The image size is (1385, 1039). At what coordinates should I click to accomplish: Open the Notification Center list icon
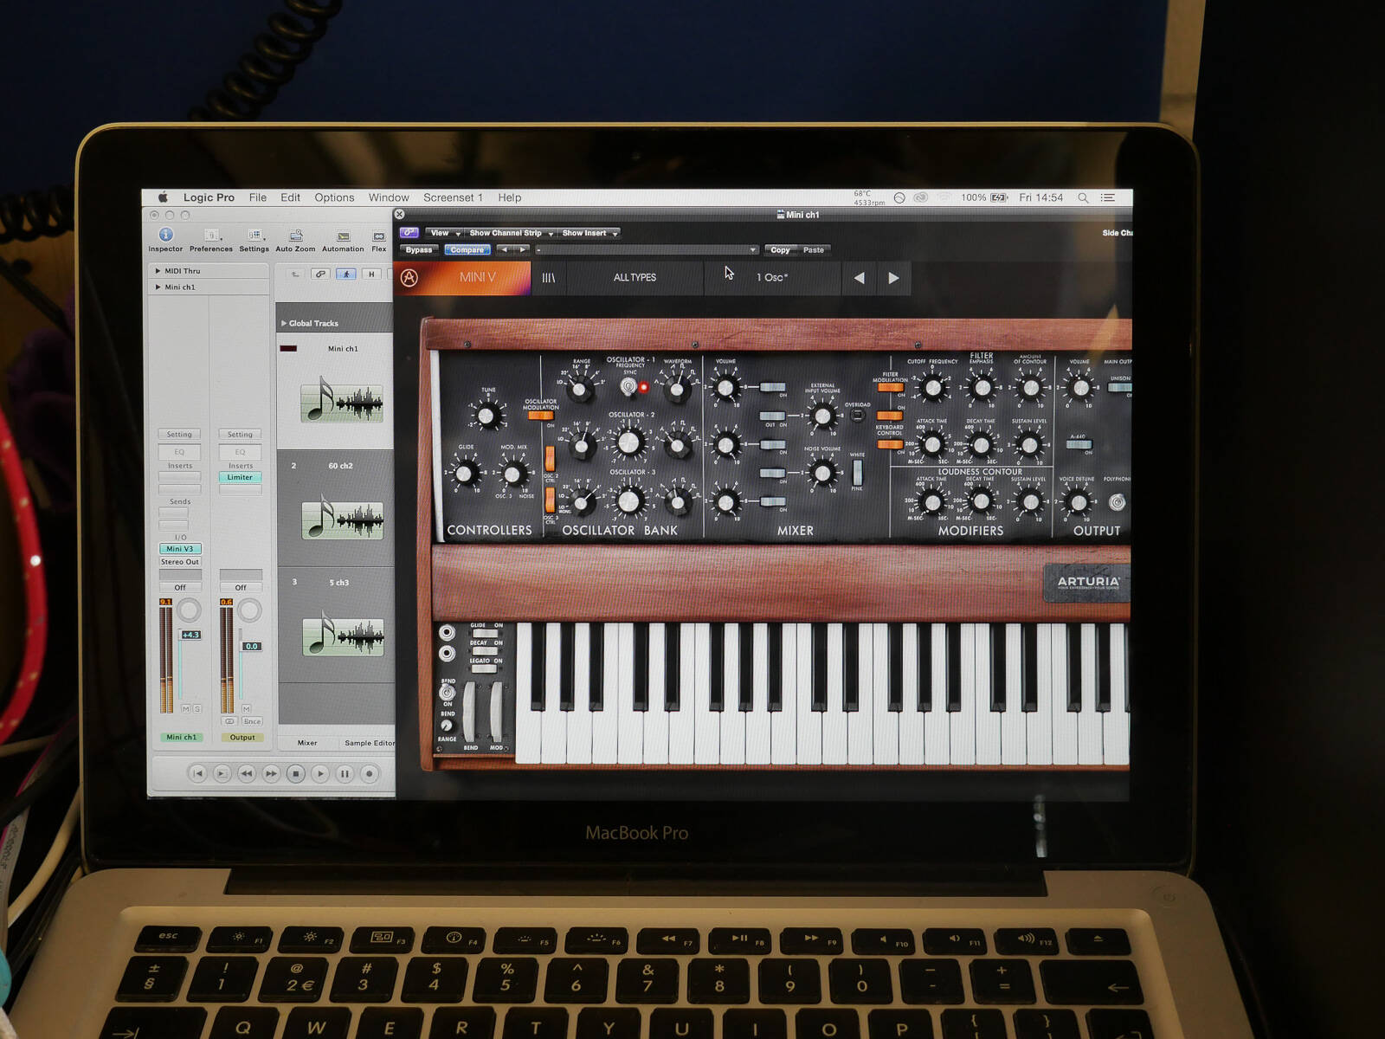click(x=1108, y=197)
